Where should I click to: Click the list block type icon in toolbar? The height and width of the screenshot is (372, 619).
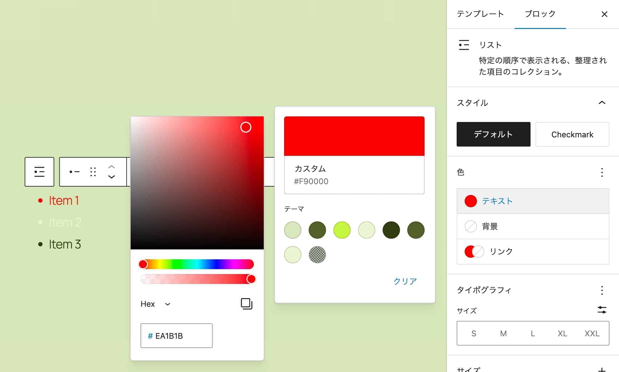pyautogui.click(x=39, y=172)
